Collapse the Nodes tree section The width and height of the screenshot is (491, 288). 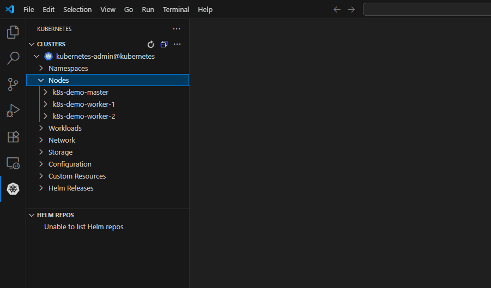pyautogui.click(x=41, y=80)
